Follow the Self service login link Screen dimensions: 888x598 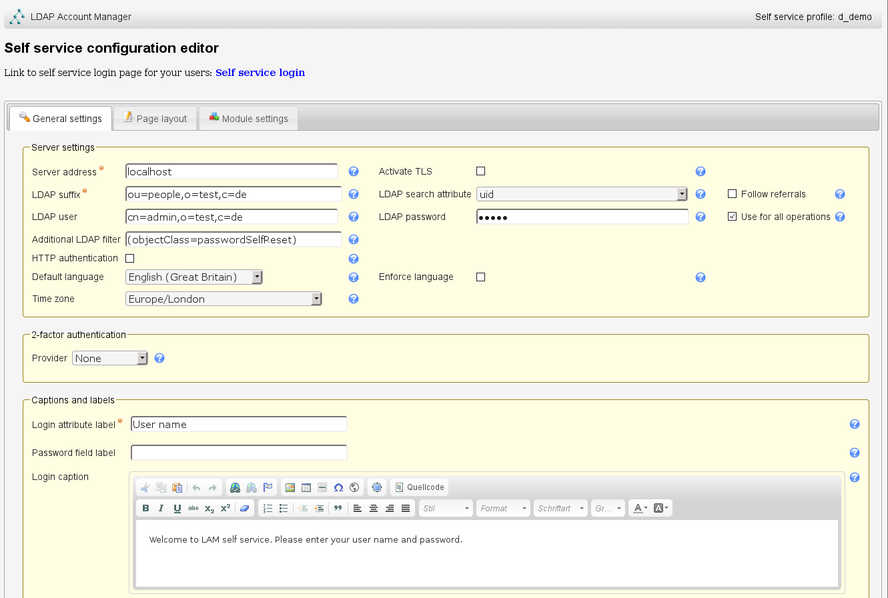click(260, 73)
